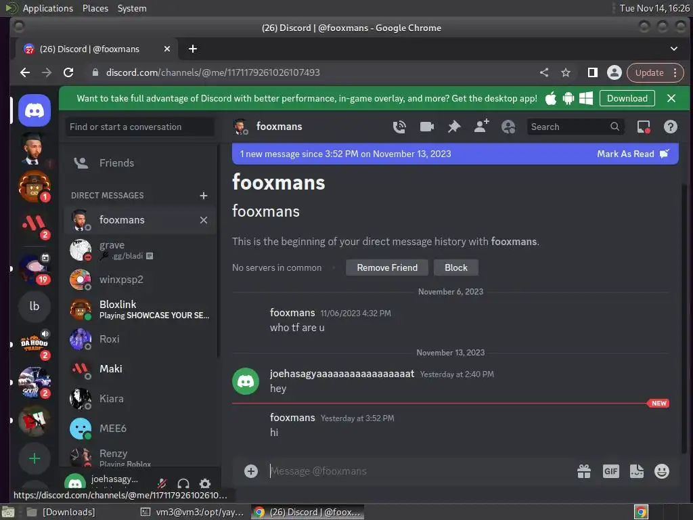Screen dimensions: 693x520
Task: Open the Places menu
Action: point(95,8)
